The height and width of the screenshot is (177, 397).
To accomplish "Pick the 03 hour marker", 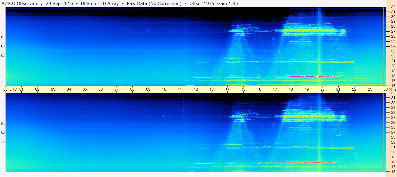I will (x=53, y=89).
